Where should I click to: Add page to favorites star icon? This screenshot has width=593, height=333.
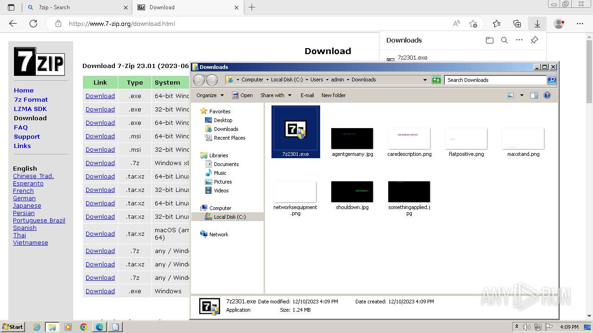(473, 24)
